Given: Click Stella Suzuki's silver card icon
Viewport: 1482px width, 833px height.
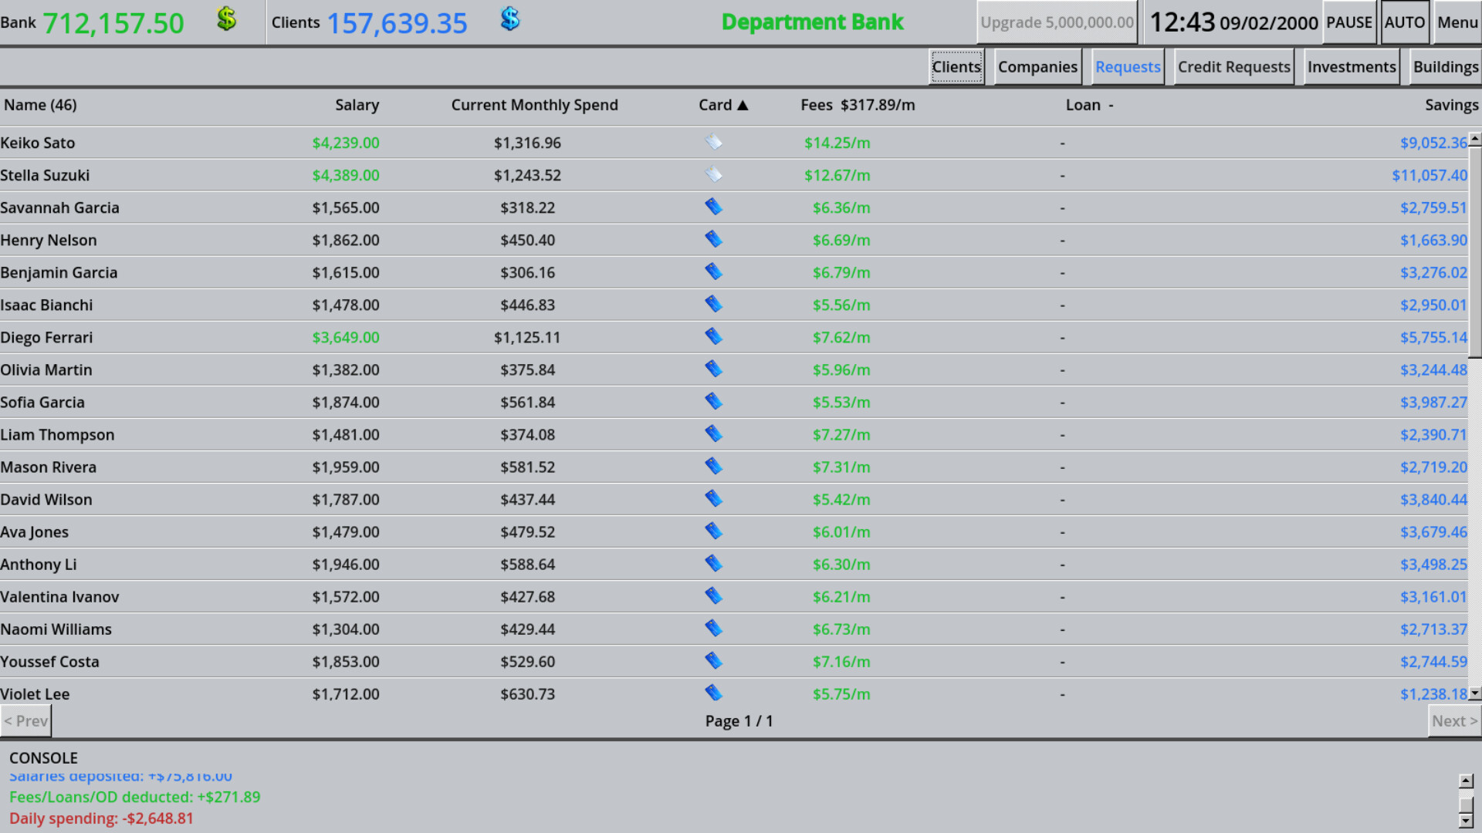Looking at the screenshot, I should pos(713,174).
